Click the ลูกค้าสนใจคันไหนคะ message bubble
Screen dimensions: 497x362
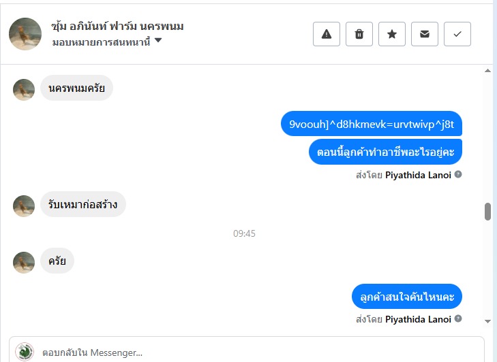click(x=407, y=297)
